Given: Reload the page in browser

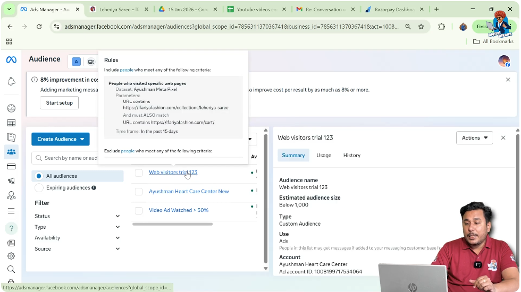Looking at the screenshot, I should pyautogui.click(x=39, y=27).
